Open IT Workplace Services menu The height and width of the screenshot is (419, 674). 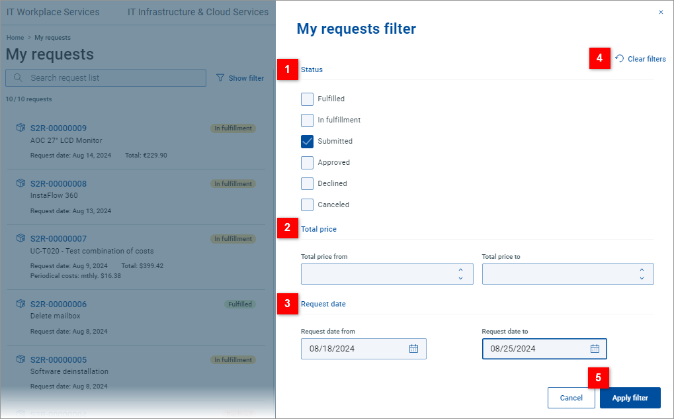[x=53, y=12]
